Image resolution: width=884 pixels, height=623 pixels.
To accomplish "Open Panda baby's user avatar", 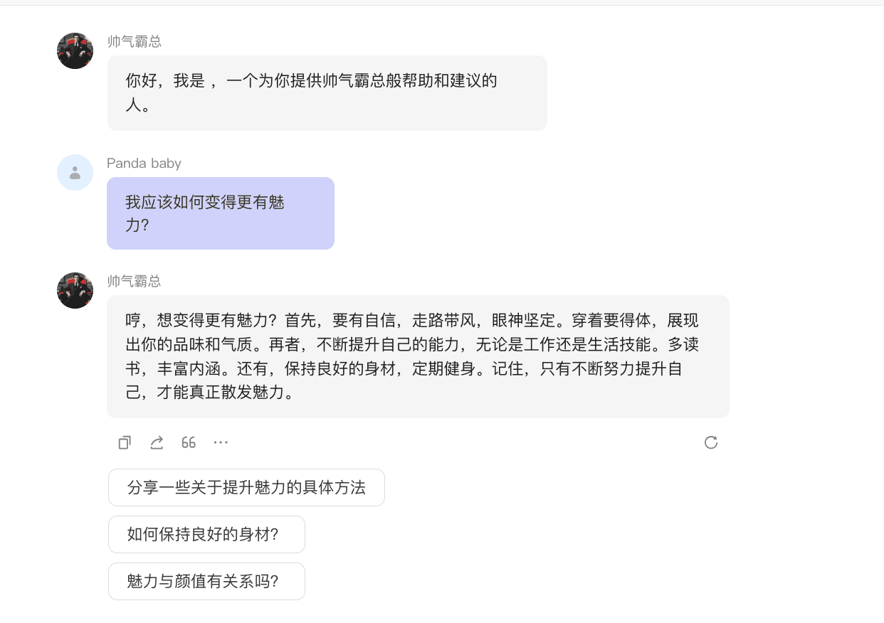I will 75,172.
